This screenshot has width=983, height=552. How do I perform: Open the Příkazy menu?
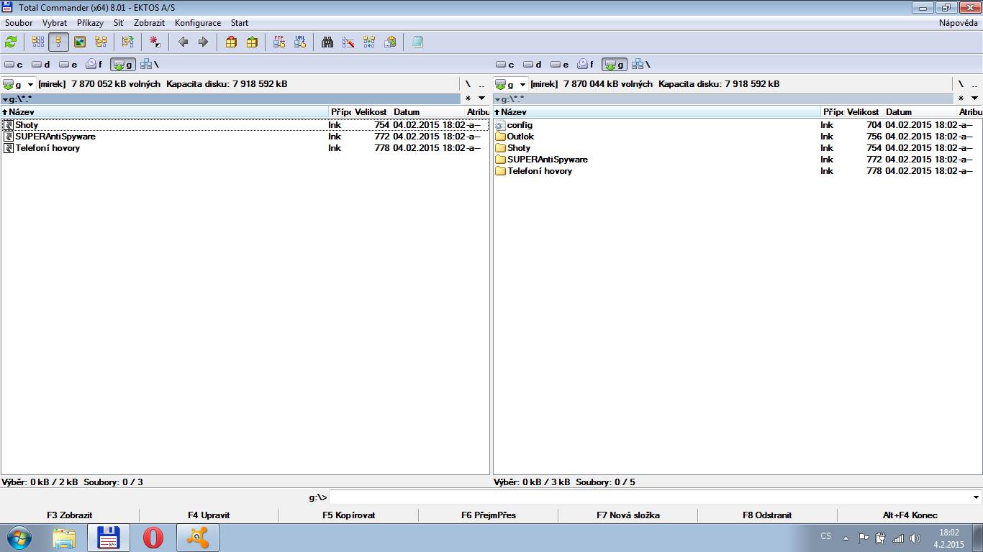click(90, 23)
